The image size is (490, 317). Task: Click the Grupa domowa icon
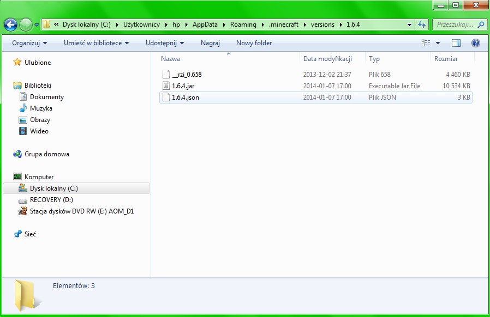click(x=17, y=154)
